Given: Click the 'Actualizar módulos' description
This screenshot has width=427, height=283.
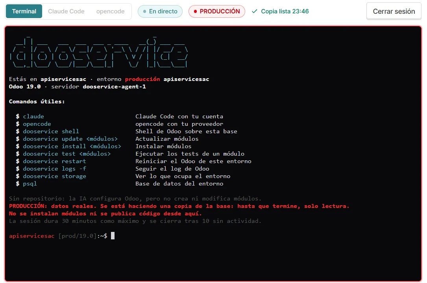Looking at the screenshot, I should (x=167, y=139).
